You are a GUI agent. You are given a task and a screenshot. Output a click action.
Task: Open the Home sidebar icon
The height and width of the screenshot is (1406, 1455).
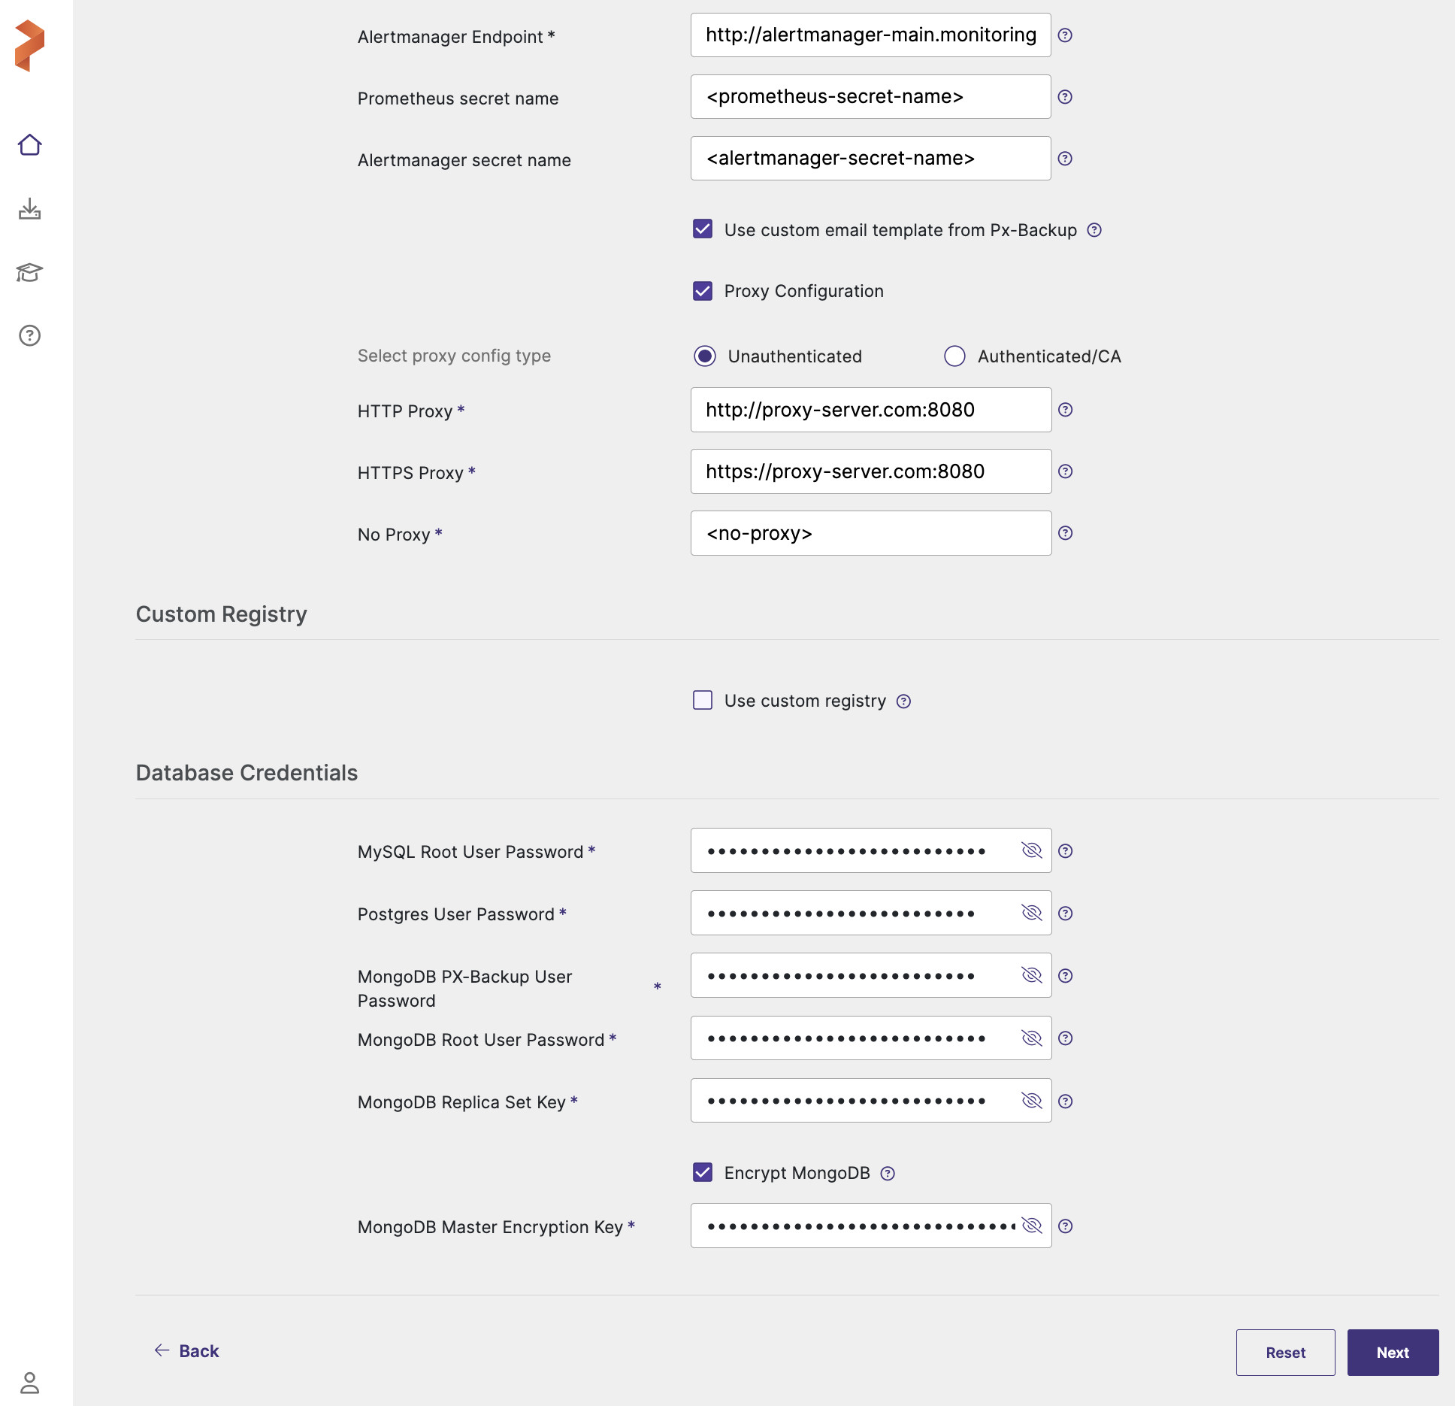pos(29,144)
